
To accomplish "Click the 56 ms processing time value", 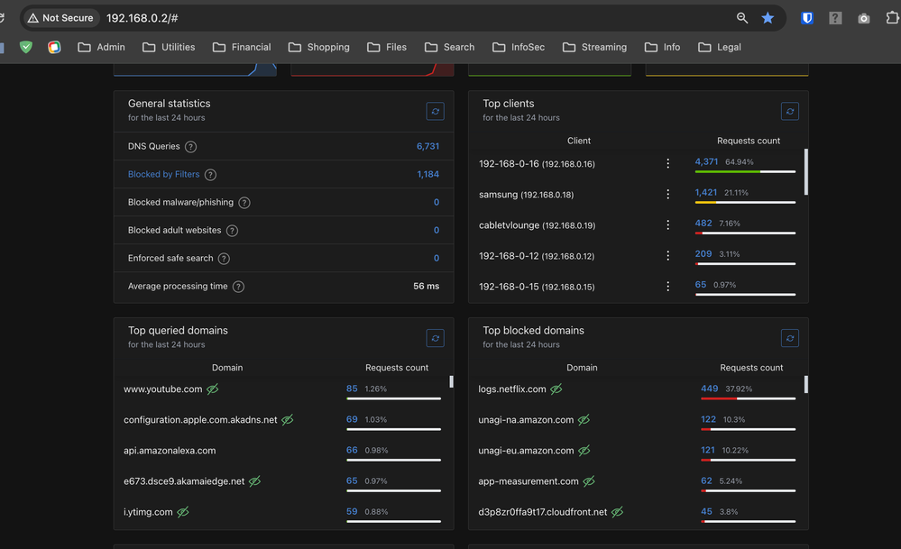I will point(427,286).
